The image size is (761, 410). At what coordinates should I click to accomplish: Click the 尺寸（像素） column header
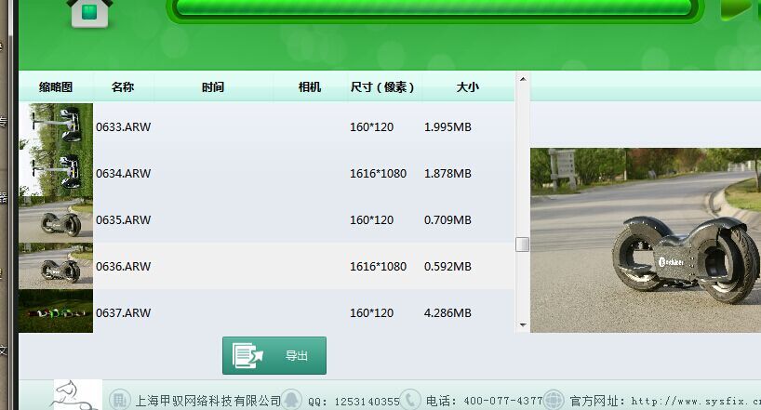[x=382, y=87]
